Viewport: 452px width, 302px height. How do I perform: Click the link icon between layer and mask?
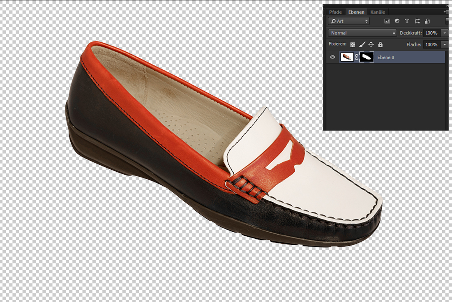356,57
